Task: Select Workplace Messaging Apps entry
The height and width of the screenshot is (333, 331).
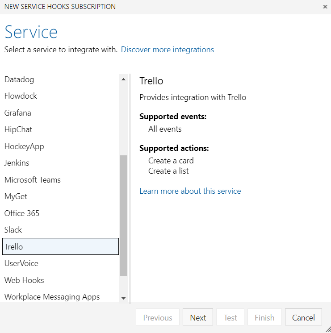Action: (52, 297)
